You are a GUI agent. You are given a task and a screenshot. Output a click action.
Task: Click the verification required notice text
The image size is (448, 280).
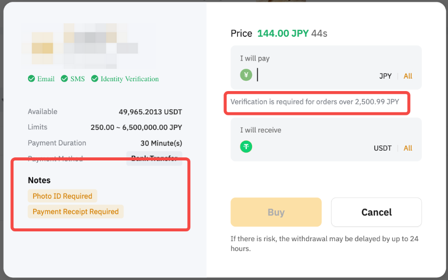315,102
